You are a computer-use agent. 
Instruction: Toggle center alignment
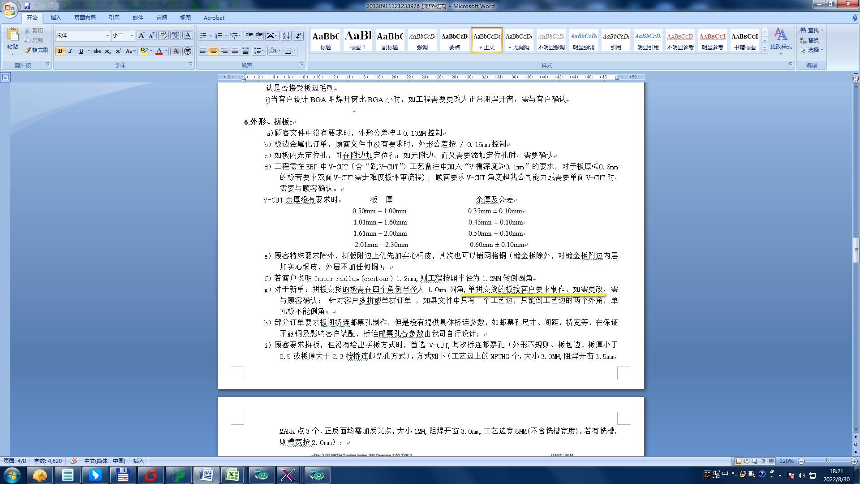click(x=214, y=51)
